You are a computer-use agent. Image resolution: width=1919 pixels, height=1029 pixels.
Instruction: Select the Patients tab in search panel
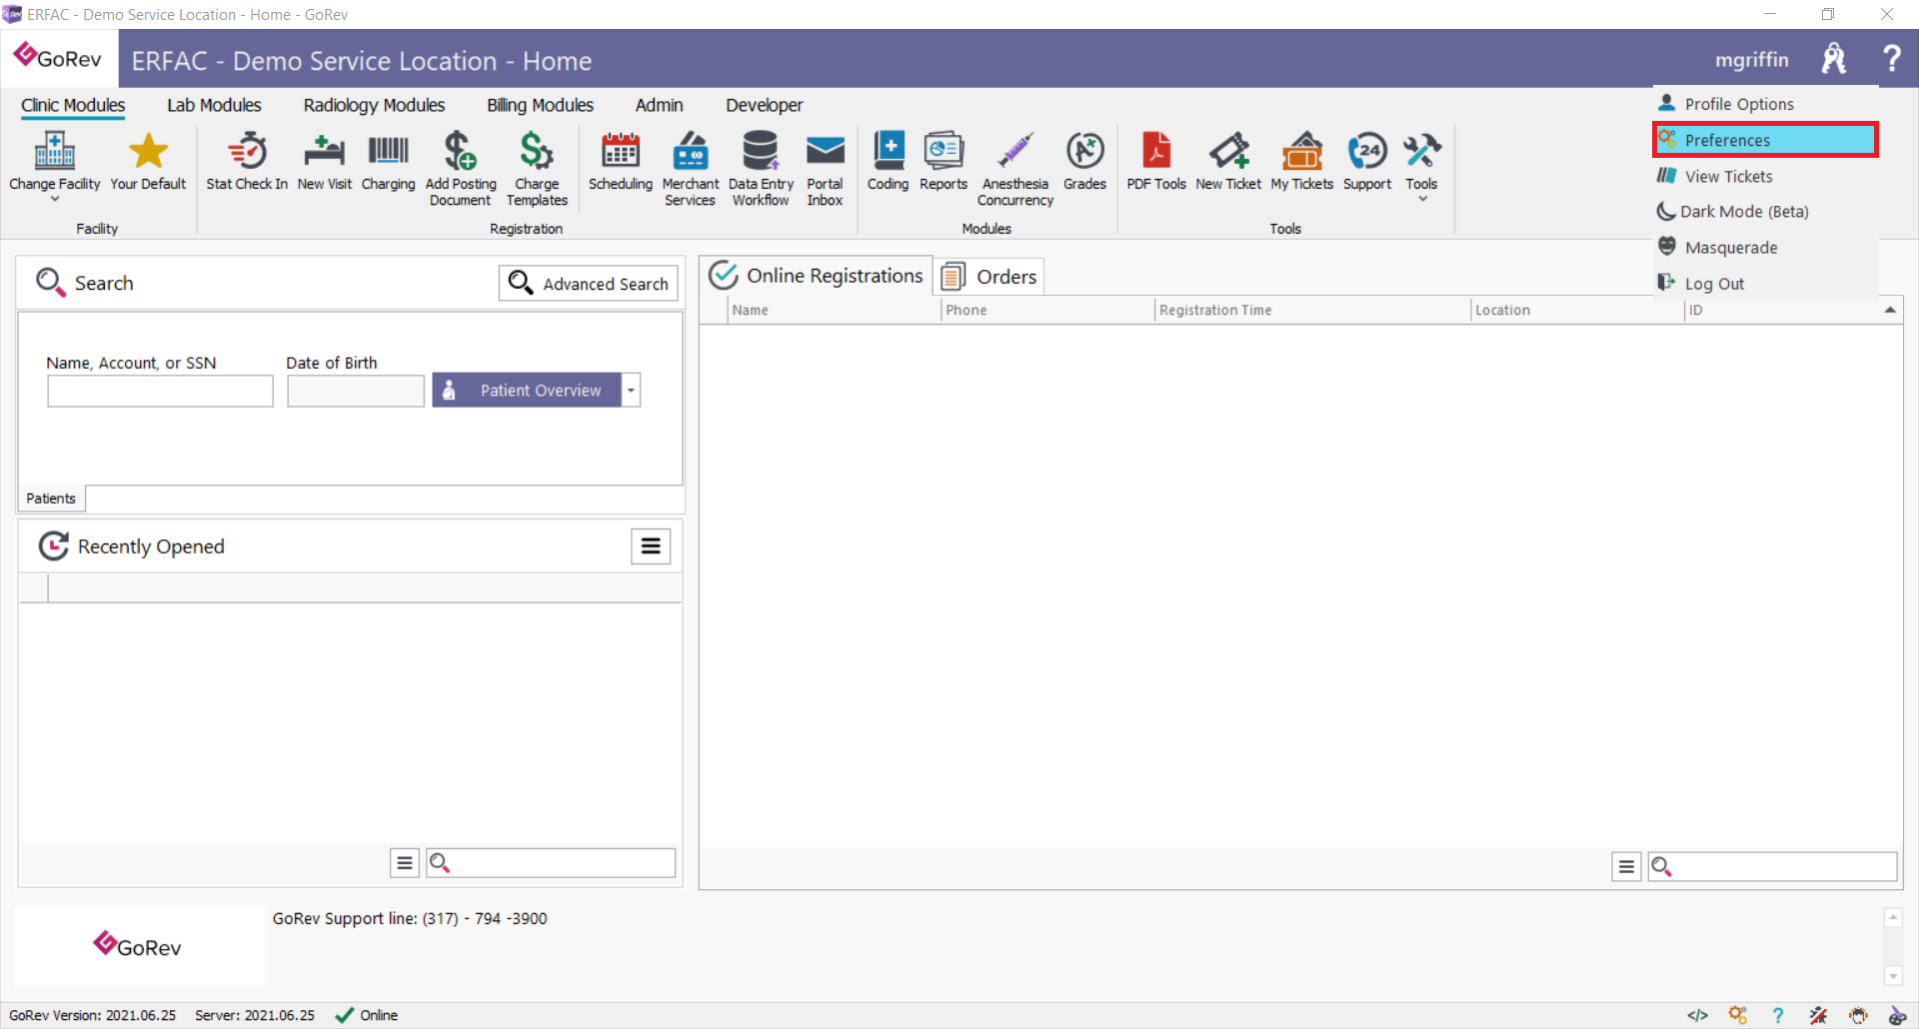coord(51,499)
